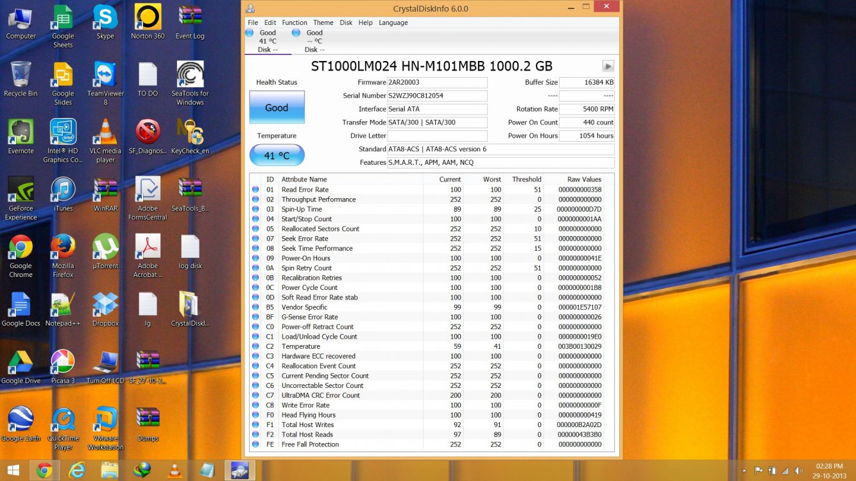Open the µTorrent desktop shortcut
Viewport: 856px width, 481px height.
tap(105, 251)
